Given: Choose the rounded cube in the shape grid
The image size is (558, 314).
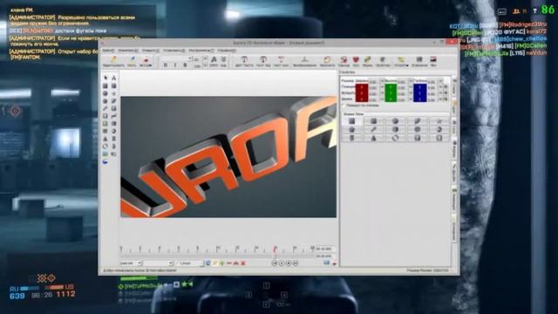Looking at the screenshot, I should pos(373,121).
